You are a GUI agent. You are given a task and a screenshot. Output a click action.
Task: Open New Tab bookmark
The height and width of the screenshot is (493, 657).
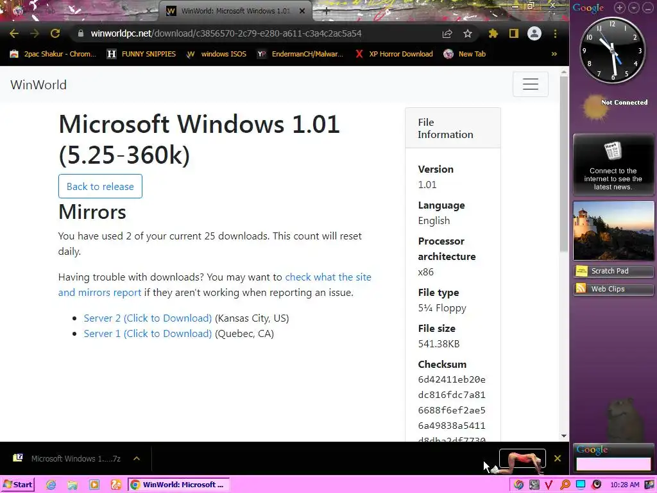click(x=465, y=54)
